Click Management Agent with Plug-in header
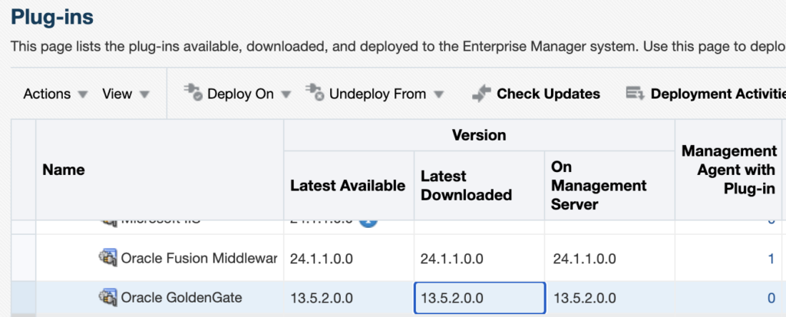 click(x=729, y=170)
